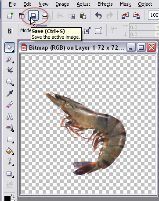The height and width of the screenshot is (201, 159).
Task: Click the Cut scissors icon
Action: [60, 15]
